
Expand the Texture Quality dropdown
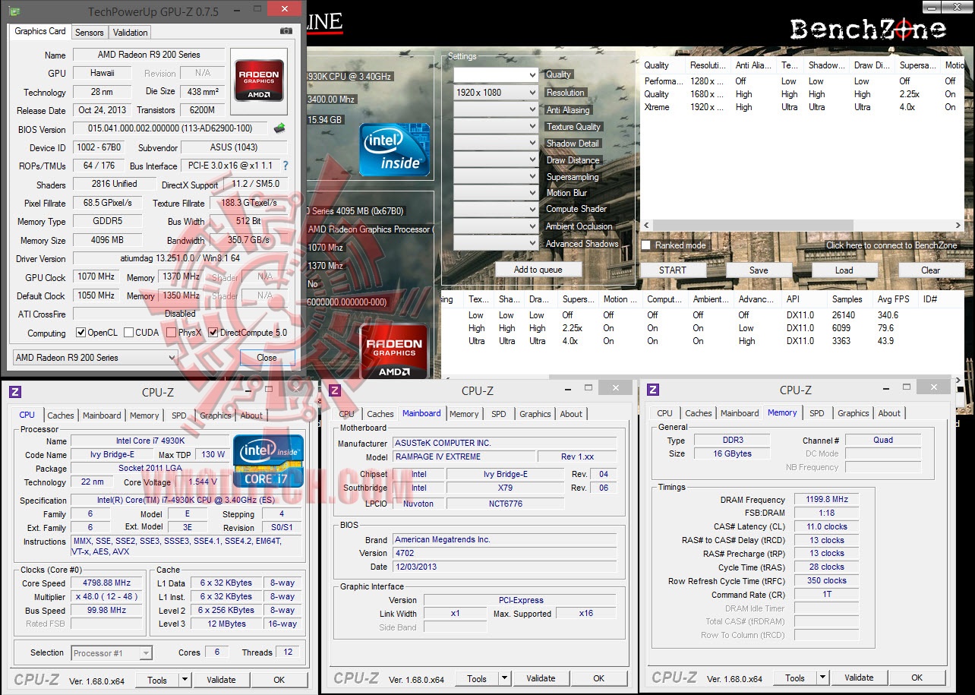496,126
